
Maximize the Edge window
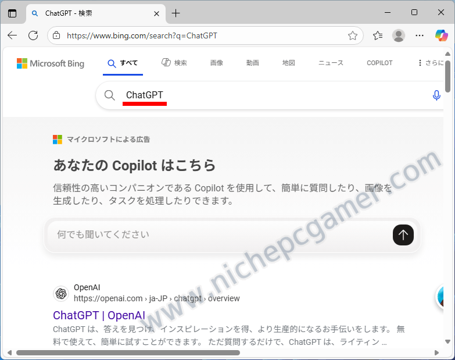(414, 12)
